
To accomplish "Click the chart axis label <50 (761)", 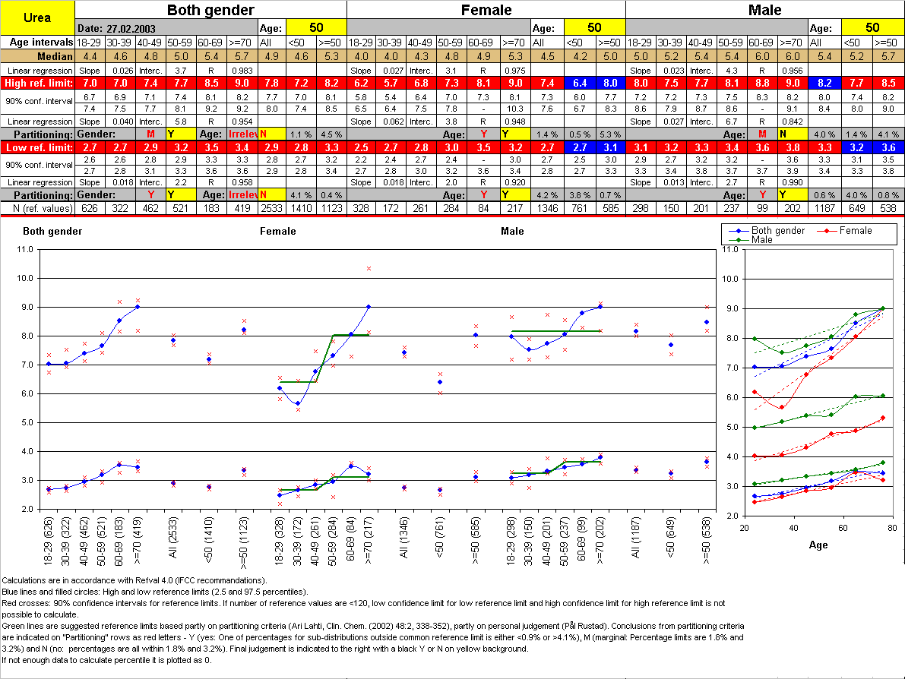I will [440, 538].
